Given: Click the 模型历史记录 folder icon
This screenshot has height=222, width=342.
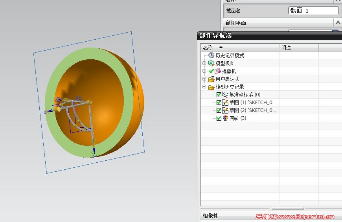Looking at the screenshot, I should [x=211, y=87].
